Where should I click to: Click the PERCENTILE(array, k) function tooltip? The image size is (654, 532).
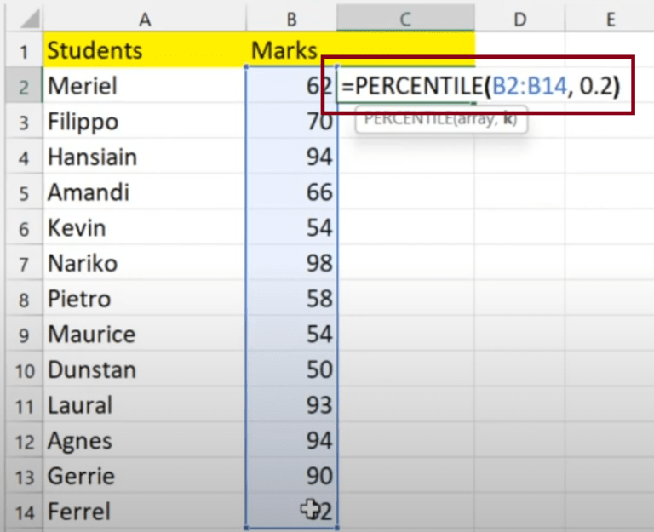pyautogui.click(x=441, y=120)
